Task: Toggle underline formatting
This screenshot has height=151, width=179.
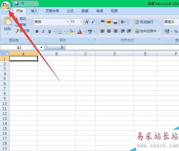Action: click(x=49, y=31)
